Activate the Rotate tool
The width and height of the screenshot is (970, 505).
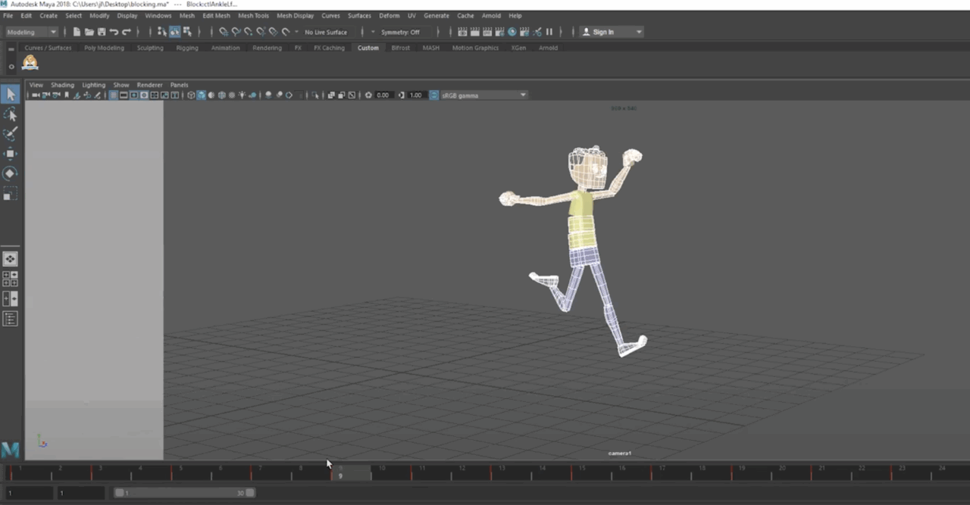click(11, 173)
